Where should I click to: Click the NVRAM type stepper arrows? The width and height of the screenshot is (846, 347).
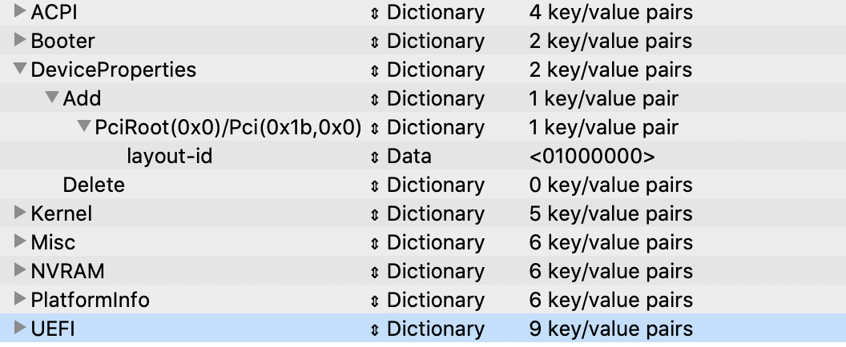(374, 272)
